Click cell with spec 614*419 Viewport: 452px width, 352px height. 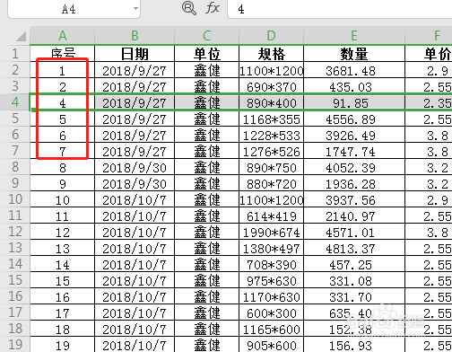coord(271,216)
